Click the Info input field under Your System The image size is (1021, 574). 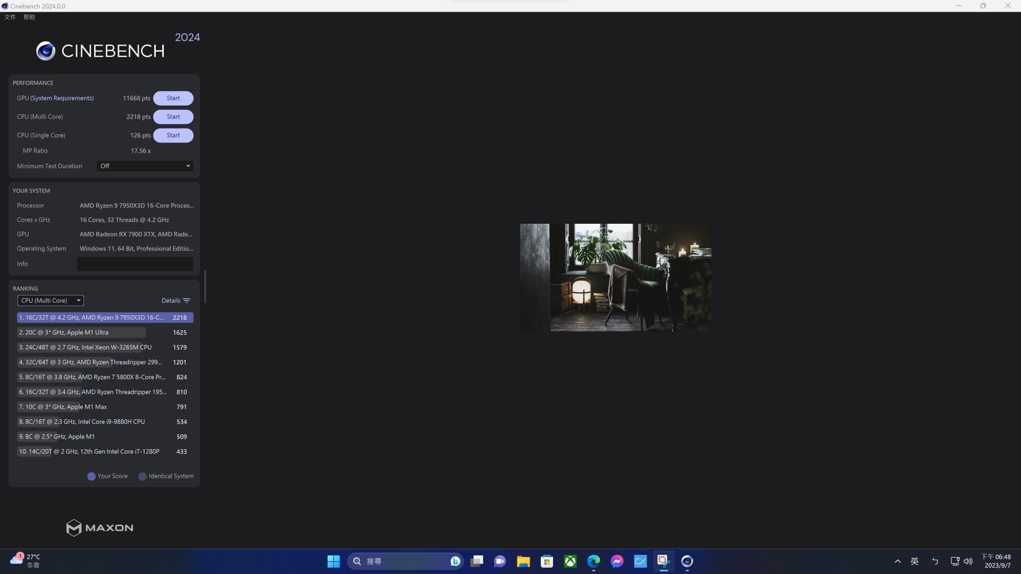[x=135, y=264]
